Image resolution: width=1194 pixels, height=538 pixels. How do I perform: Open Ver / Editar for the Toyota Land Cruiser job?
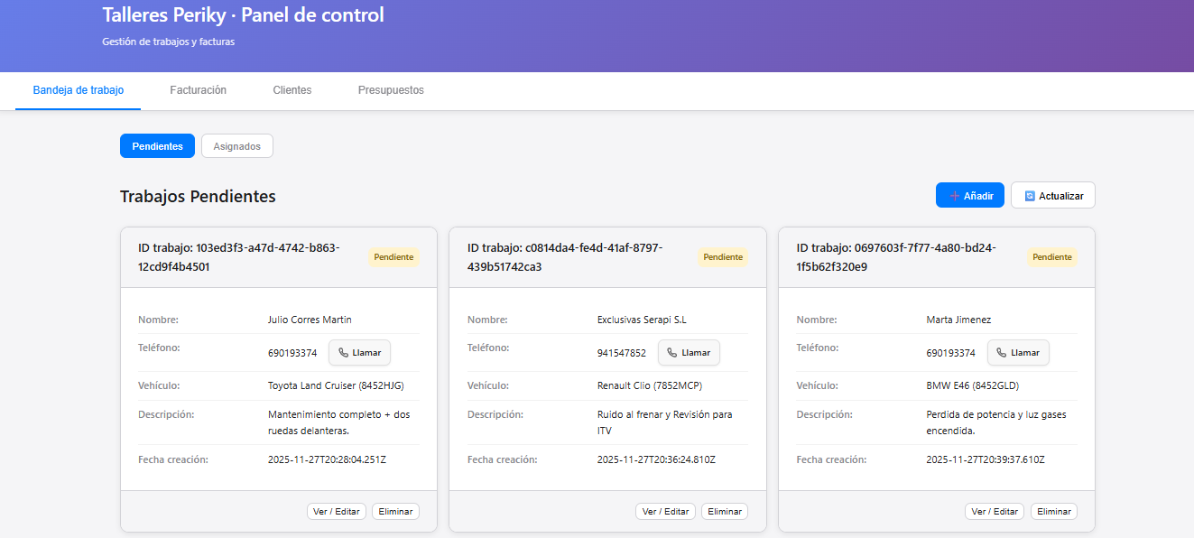(336, 511)
